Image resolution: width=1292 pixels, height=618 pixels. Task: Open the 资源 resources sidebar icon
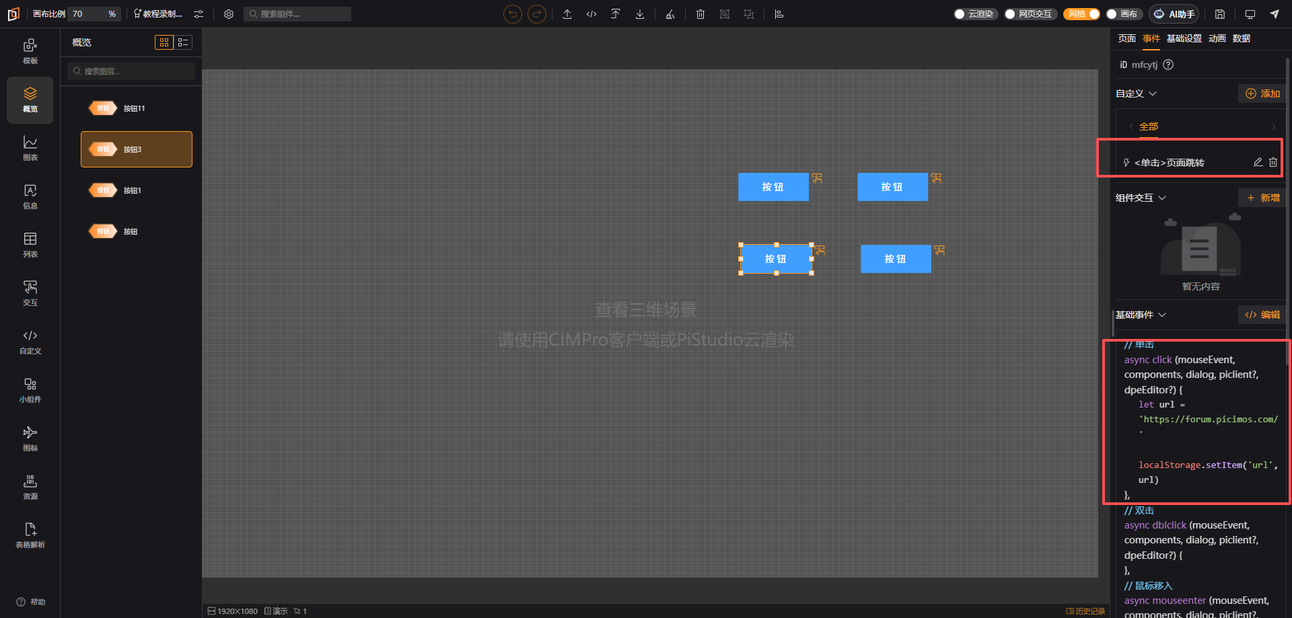(30, 487)
